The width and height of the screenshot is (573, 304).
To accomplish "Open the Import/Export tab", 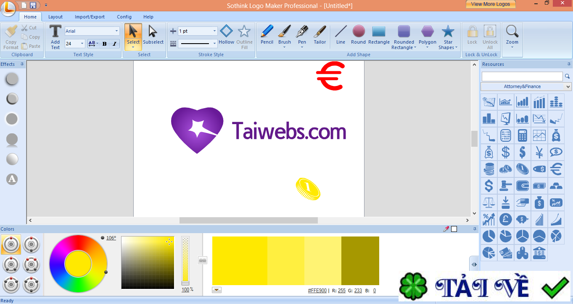I will click(90, 17).
